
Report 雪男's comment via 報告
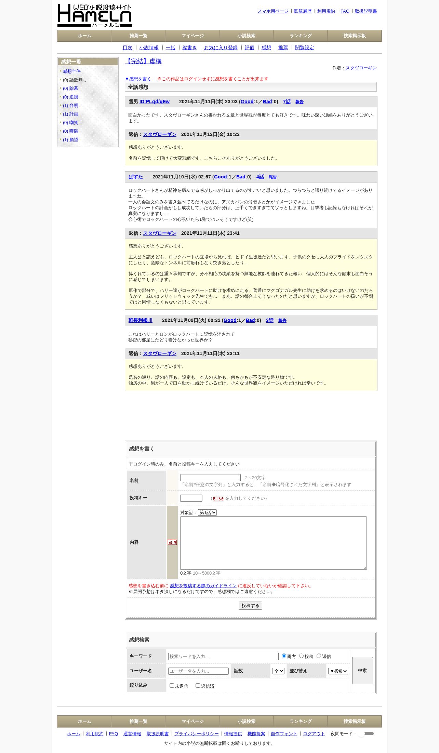click(x=300, y=102)
